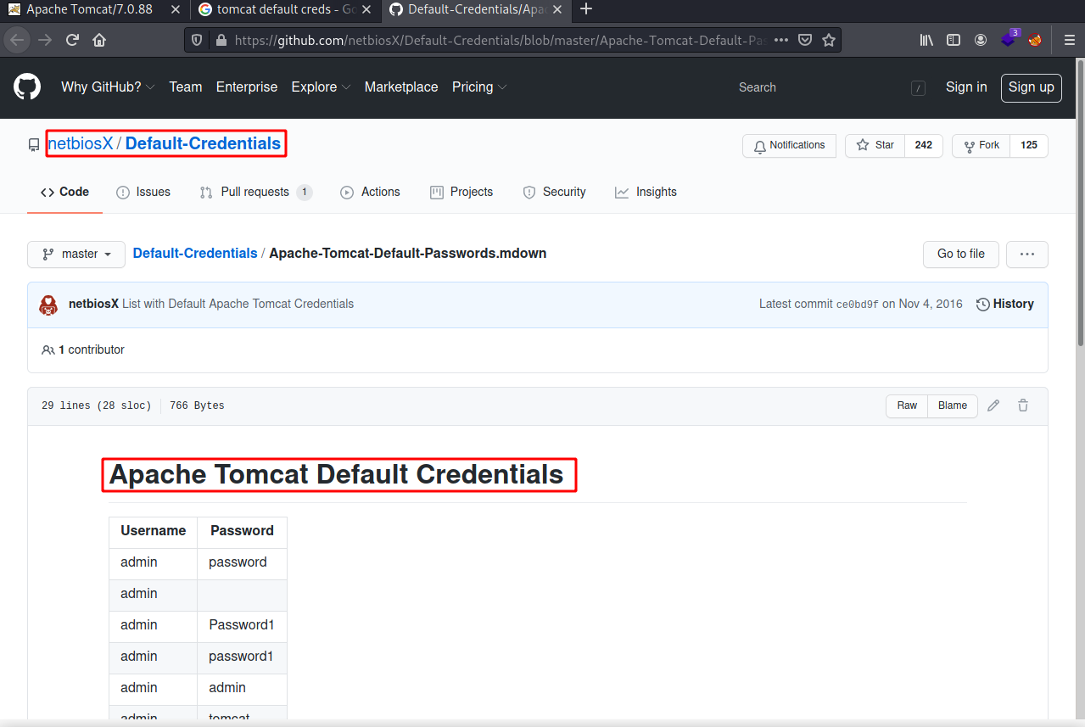Open Firefox account icon
The image size is (1085, 727).
click(x=981, y=40)
